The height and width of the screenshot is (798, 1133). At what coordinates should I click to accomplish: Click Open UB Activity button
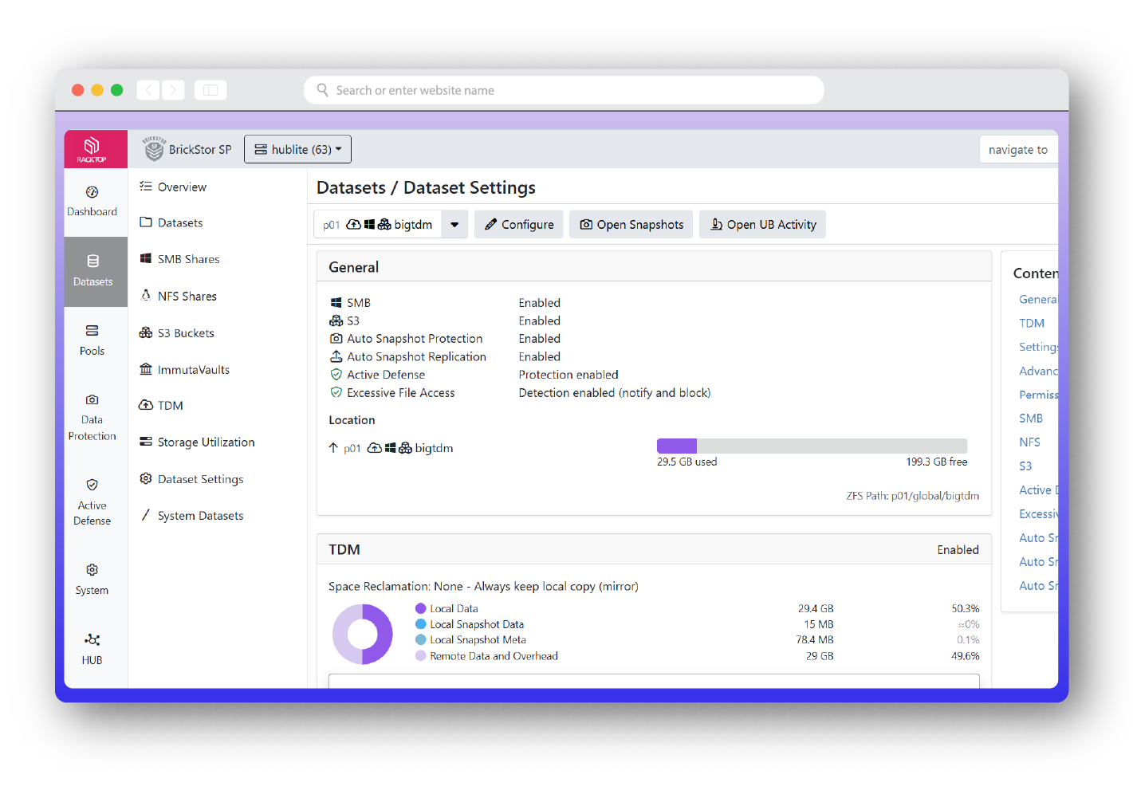pos(763,225)
